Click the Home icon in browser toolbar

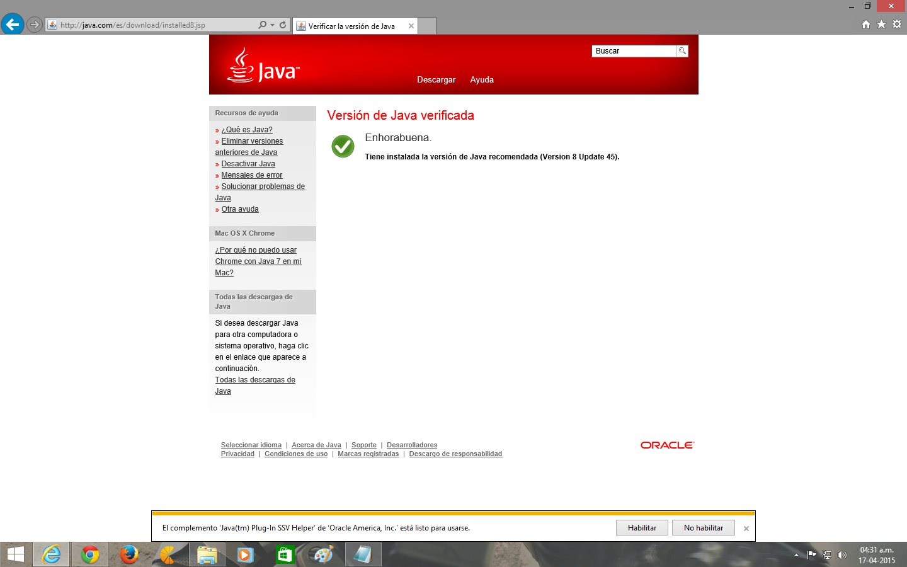(866, 24)
